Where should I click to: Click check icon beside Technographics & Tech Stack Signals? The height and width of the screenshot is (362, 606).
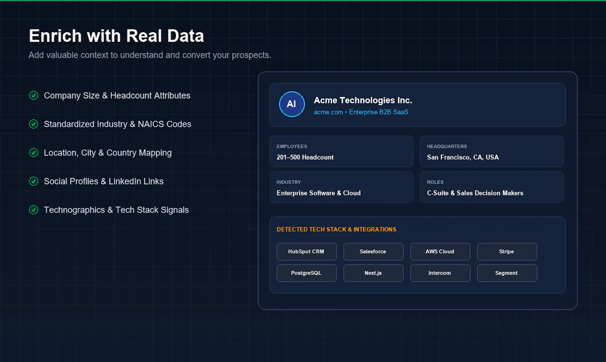[34, 210]
